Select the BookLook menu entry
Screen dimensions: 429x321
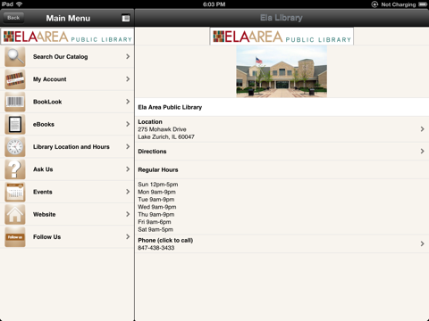[67, 102]
